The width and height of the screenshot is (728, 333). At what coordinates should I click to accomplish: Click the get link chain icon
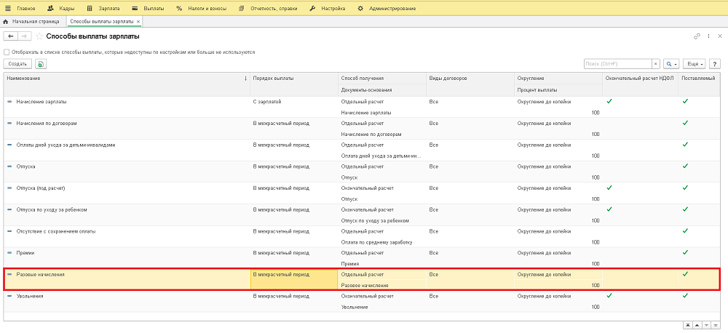pyautogui.click(x=697, y=36)
